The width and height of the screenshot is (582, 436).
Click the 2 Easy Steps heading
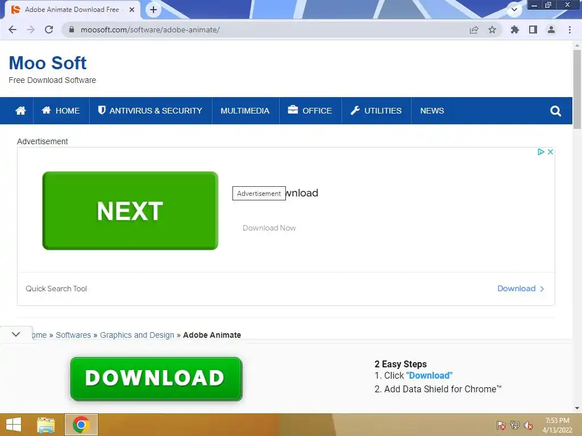tap(401, 364)
